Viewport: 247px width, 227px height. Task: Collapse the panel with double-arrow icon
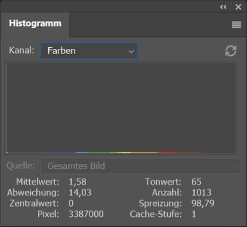223,7
